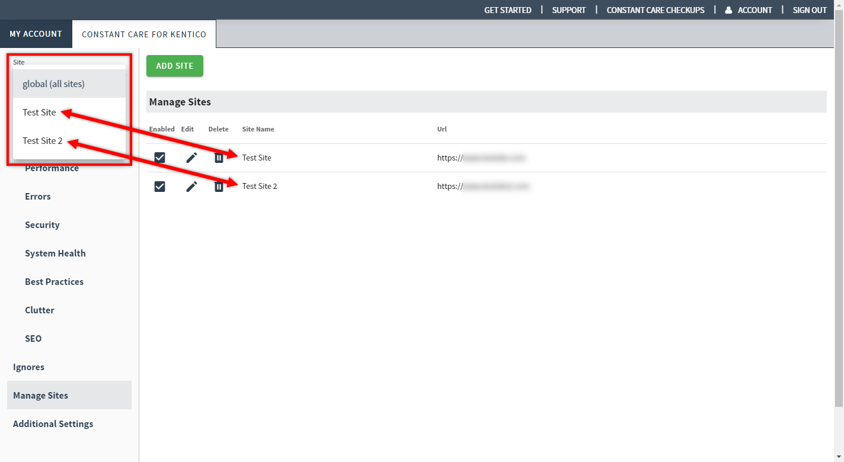The width and height of the screenshot is (844, 462).
Task: Open Constant Care Checkups in header
Action: (656, 10)
